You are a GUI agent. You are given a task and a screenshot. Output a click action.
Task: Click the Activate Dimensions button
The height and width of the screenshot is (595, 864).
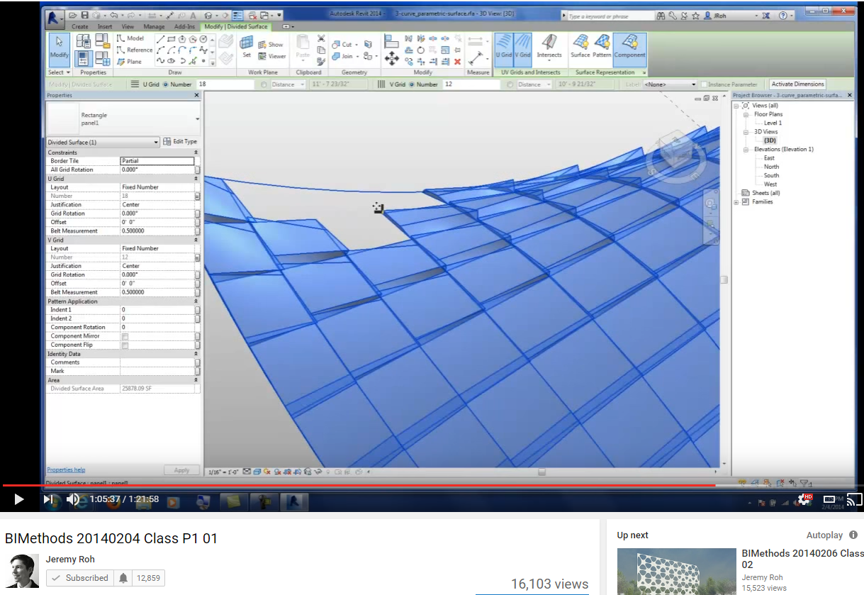[x=798, y=84]
